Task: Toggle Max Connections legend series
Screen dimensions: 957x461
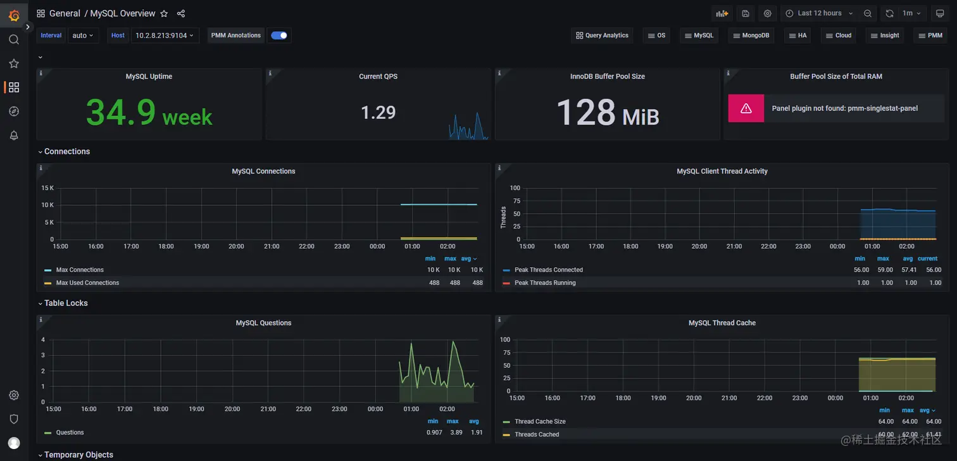Action: (80, 270)
